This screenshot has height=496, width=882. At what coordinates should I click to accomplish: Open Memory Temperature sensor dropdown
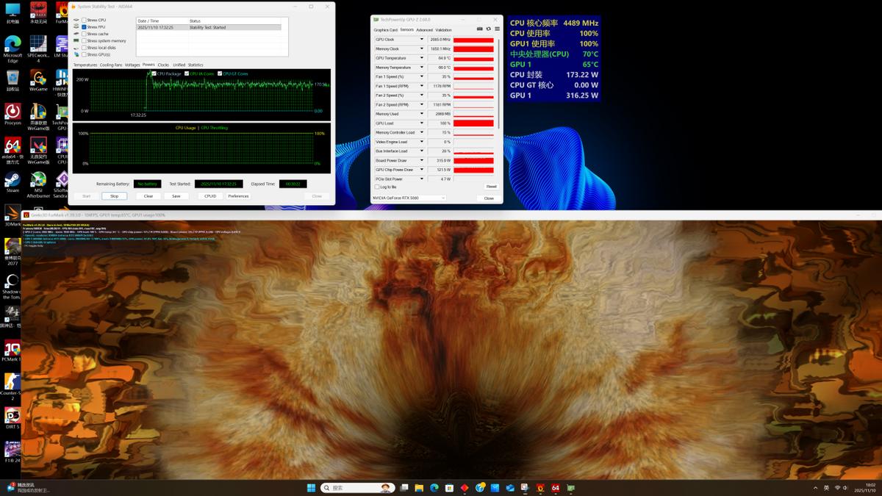pos(422,67)
